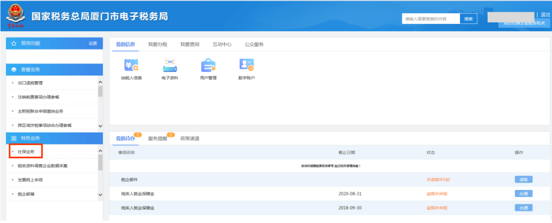The image size is (552, 223).
Task: Open 设置 for 常用功能
Action: click(x=93, y=43)
